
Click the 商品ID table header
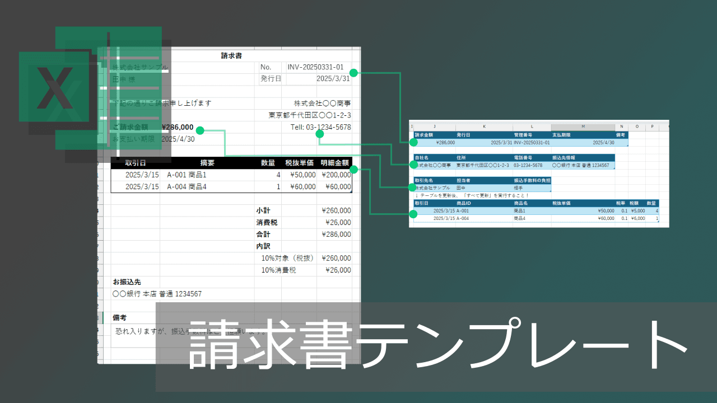463,203
